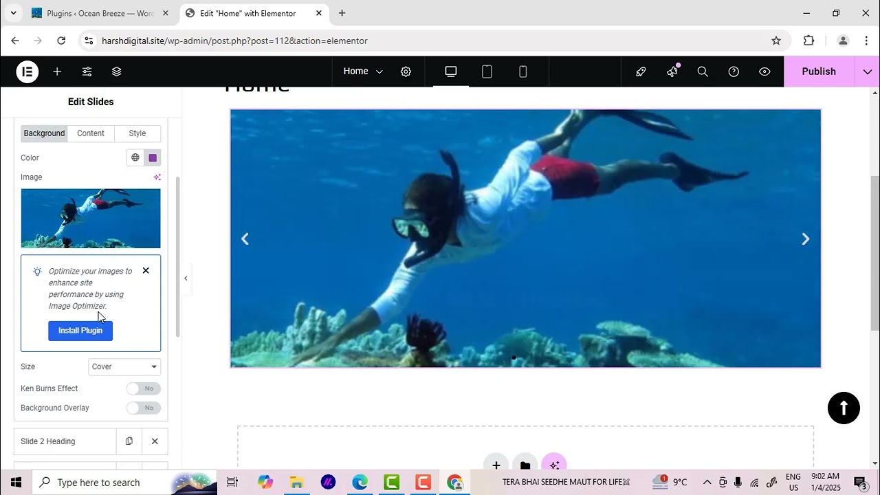
Task: Open a new browser tab
Action: (x=342, y=13)
